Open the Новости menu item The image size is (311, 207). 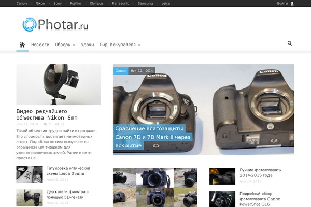40,45
